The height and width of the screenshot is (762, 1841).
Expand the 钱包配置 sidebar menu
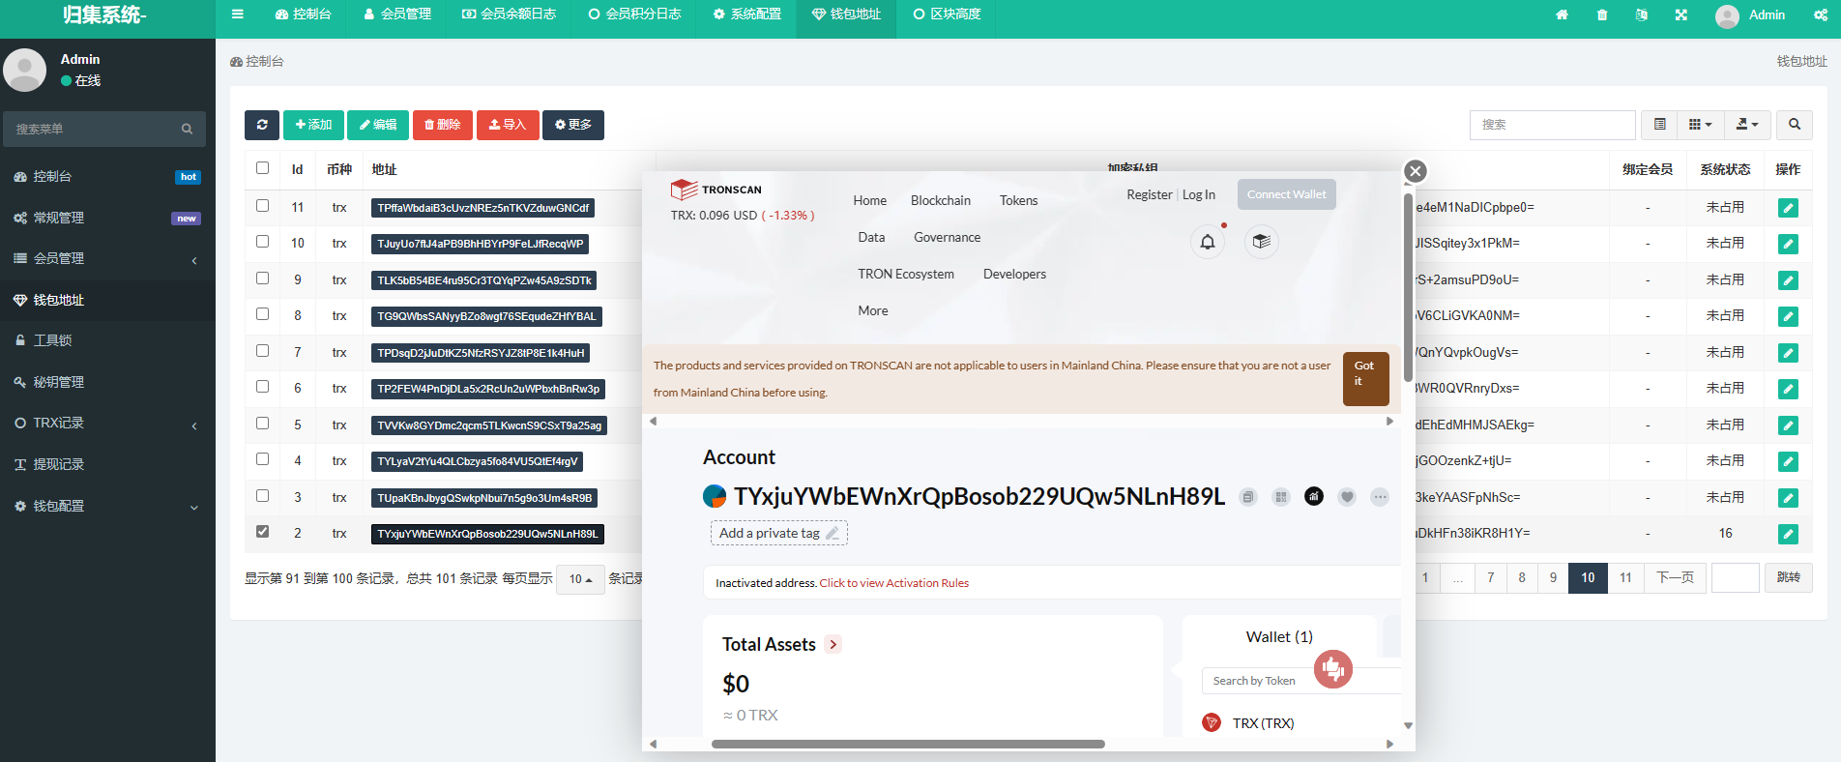[106, 506]
